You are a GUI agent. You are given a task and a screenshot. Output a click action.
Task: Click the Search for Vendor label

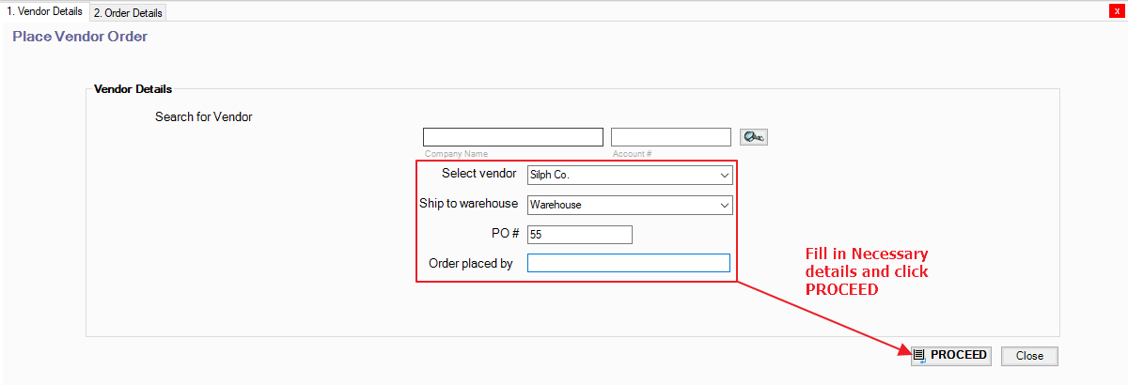[x=203, y=117]
